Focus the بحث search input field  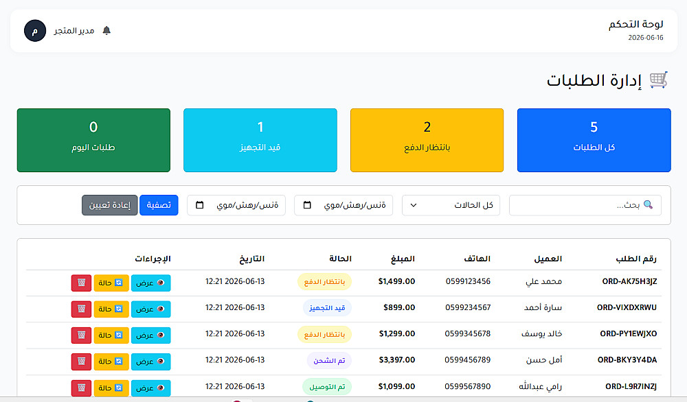[x=585, y=205]
